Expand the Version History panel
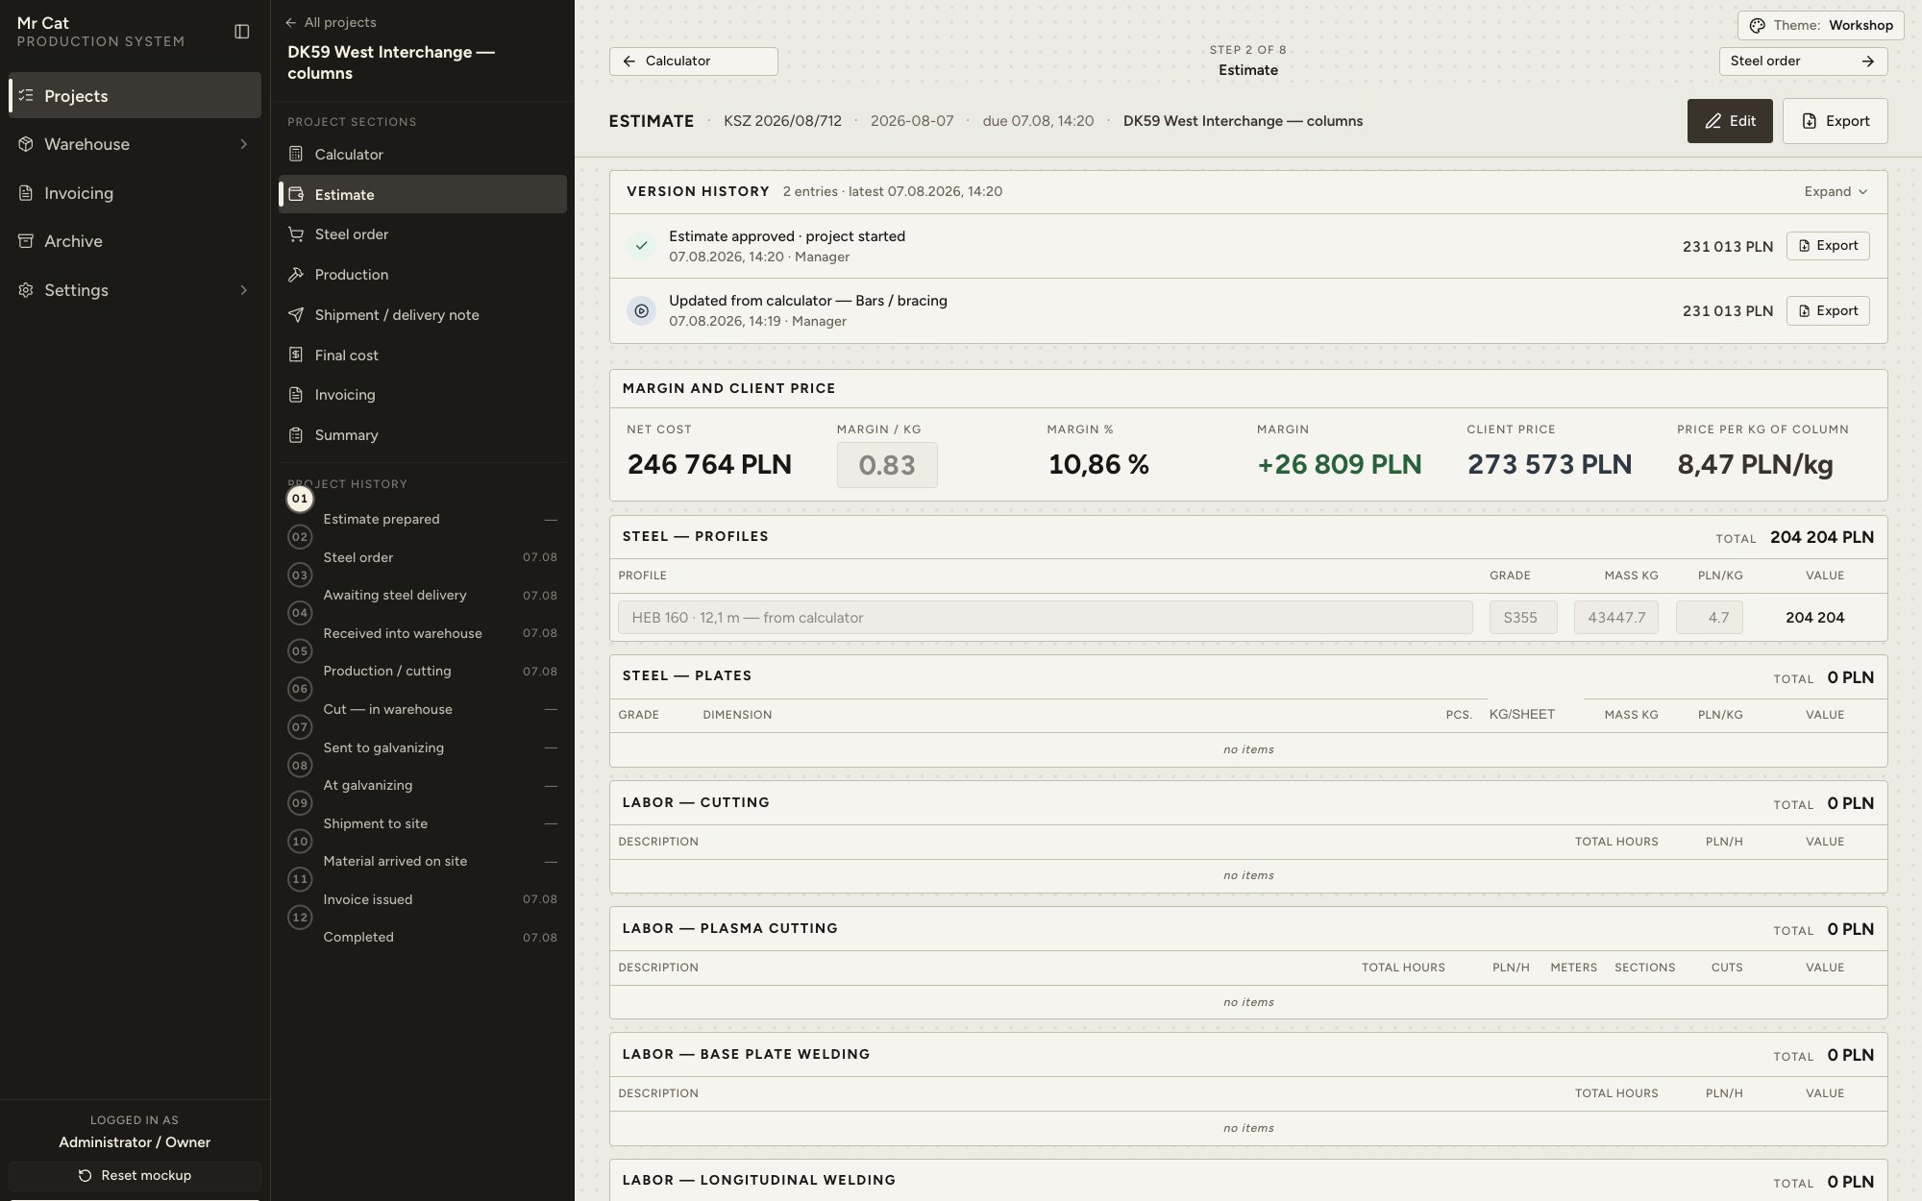This screenshot has width=1922, height=1201. (x=1836, y=191)
